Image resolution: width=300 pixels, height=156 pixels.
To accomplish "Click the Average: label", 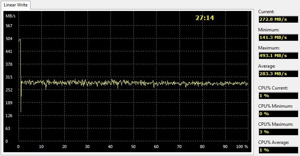I will click(267, 66).
